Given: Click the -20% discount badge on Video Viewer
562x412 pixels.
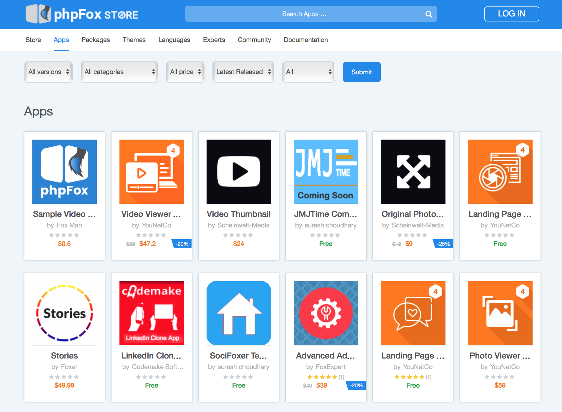Looking at the screenshot, I should point(182,244).
